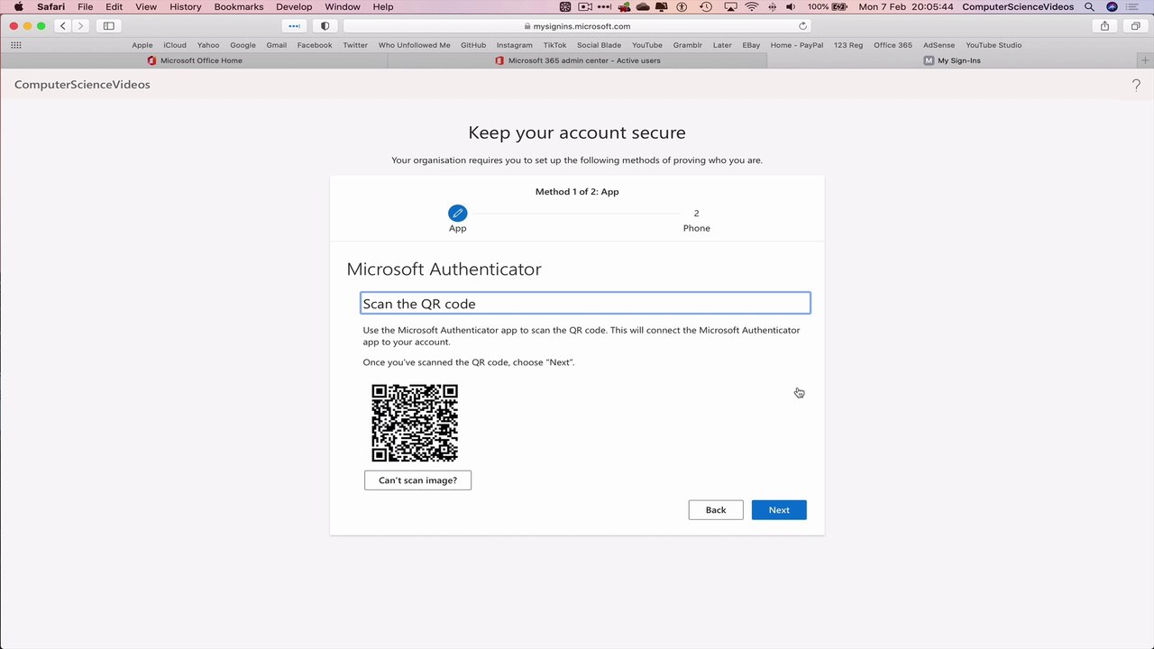Open the File menu

click(x=85, y=6)
